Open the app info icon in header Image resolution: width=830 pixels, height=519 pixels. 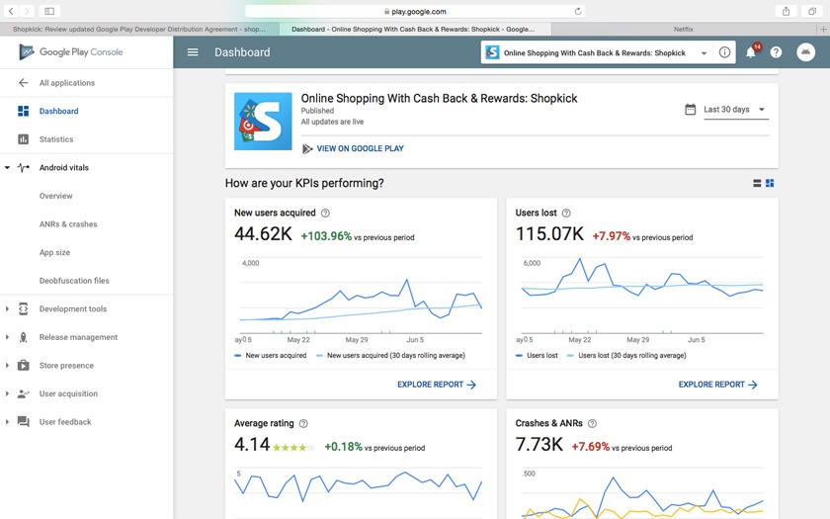pos(724,51)
